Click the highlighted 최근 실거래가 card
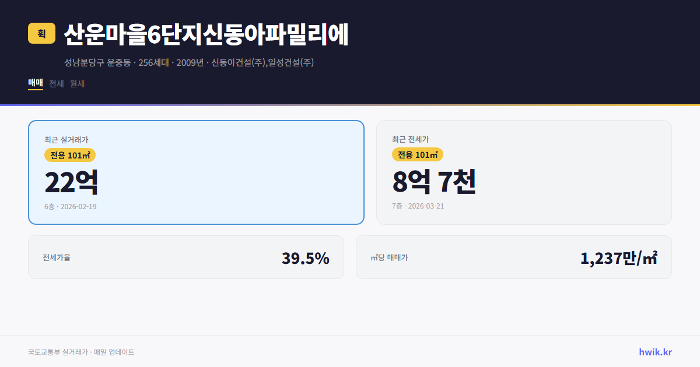The width and height of the screenshot is (700, 367). (x=196, y=172)
